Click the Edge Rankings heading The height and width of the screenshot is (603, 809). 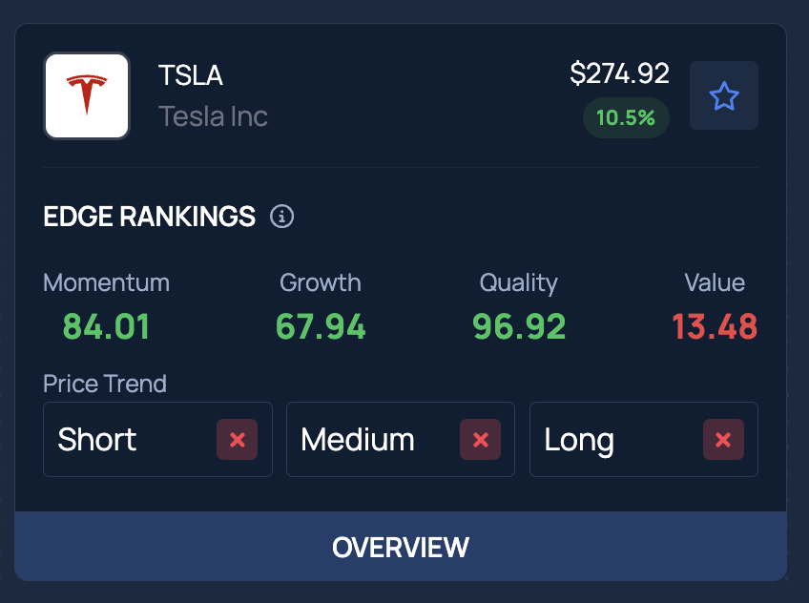150,217
